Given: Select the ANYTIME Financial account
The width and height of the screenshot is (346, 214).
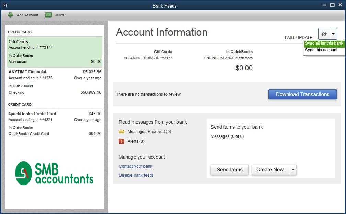Looking at the screenshot, I should click(x=55, y=82).
